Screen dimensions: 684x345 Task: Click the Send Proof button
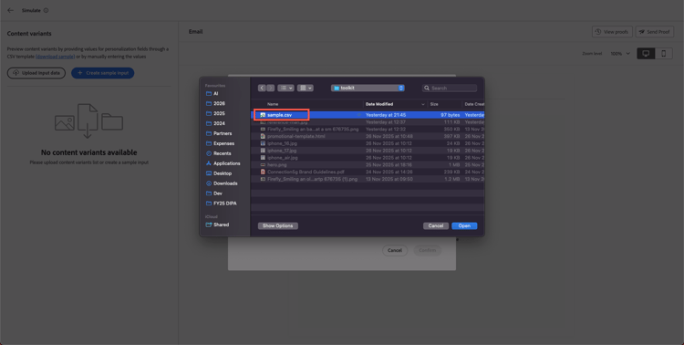pos(654,32)
